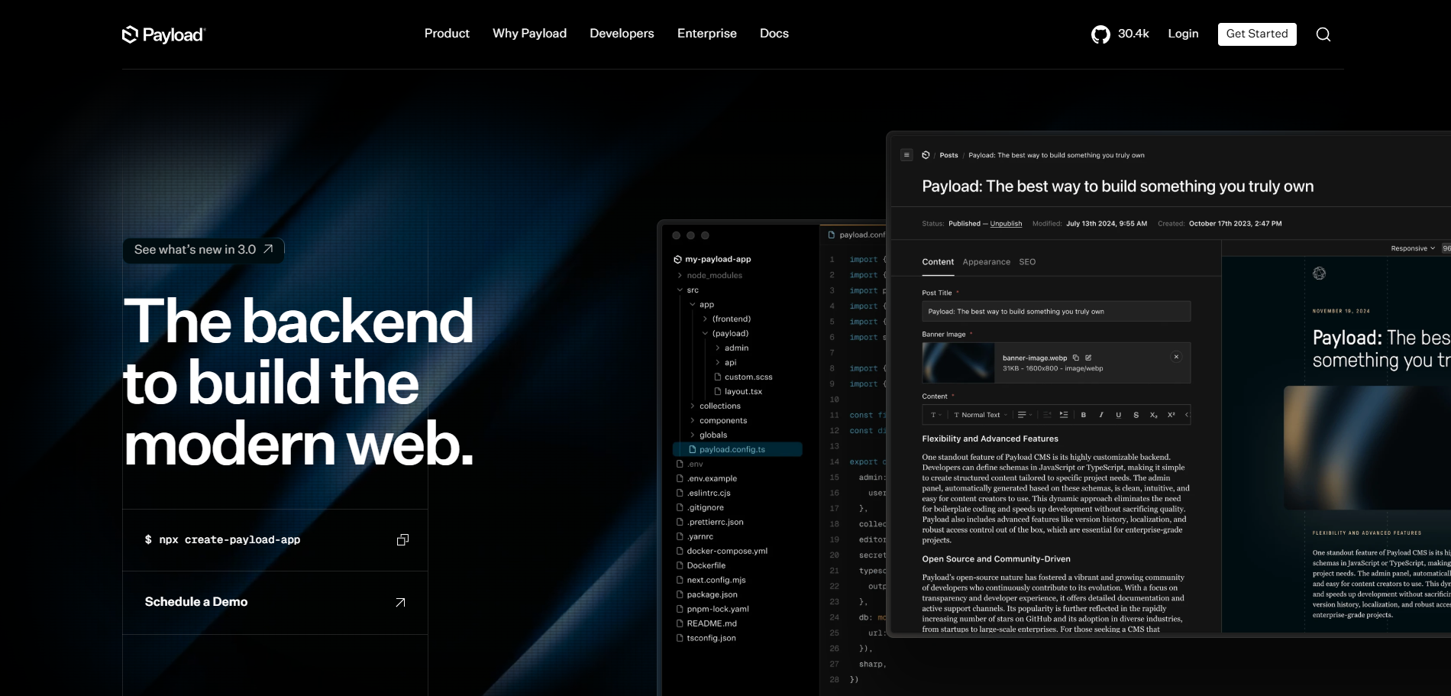Image resolution: width=1451 pixels, height=696 pixels.
Task: Expand the collections folder
Action: [693, 406]
